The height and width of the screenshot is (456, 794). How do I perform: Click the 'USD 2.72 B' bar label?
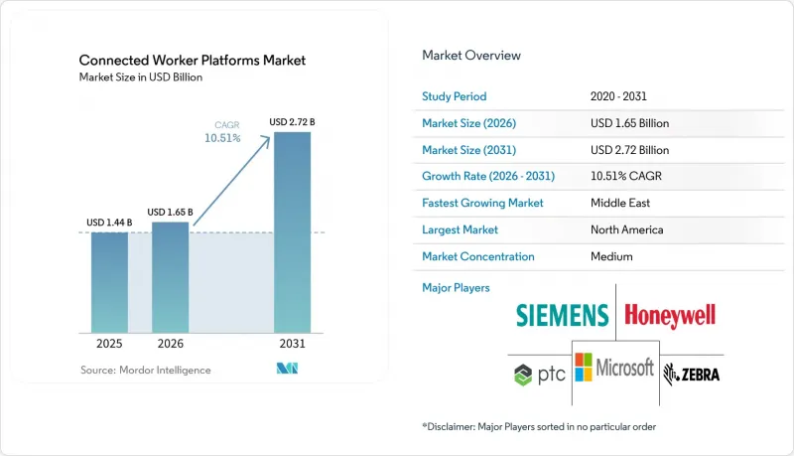coord(292,122)
